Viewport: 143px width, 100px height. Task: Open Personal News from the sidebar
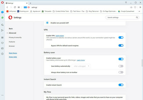click(2, 48)
